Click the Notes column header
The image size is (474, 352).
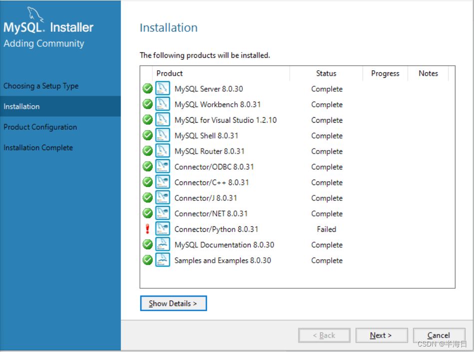[428, 73]
